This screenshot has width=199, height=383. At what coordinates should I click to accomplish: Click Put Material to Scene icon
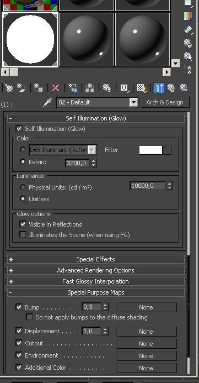tap(21, 87)
